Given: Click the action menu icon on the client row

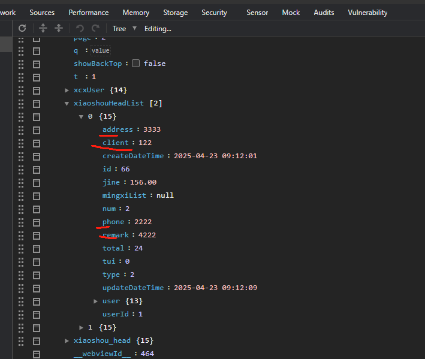Looking at the screenshot, I should pos(37,143).
